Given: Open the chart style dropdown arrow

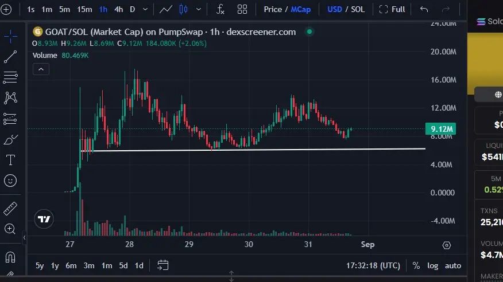Looking at the screenshot, I should [x=199, y=9].
